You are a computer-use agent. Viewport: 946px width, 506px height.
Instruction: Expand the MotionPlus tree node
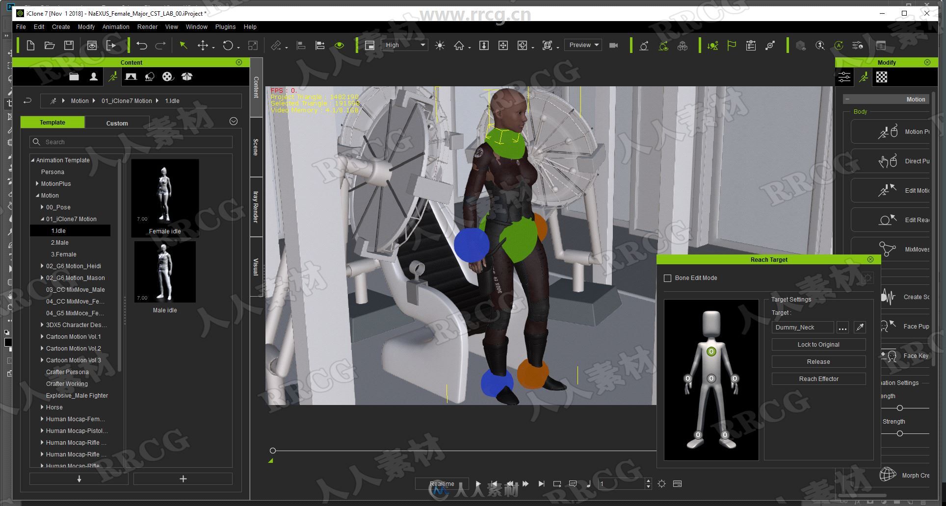37,184
